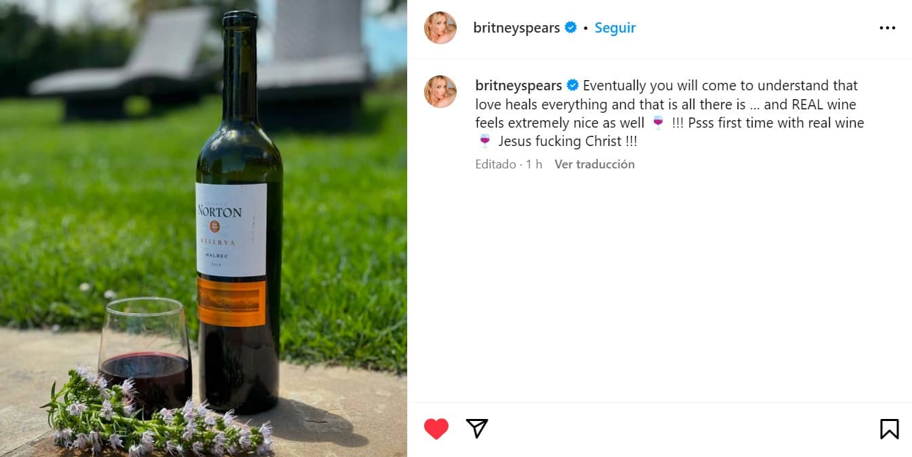912x457 pixels.
Task: Open the profile avatar in the header
Action: coord(440,28)
